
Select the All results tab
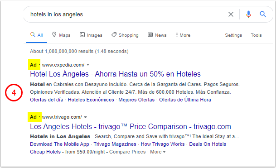click(37, 35)
